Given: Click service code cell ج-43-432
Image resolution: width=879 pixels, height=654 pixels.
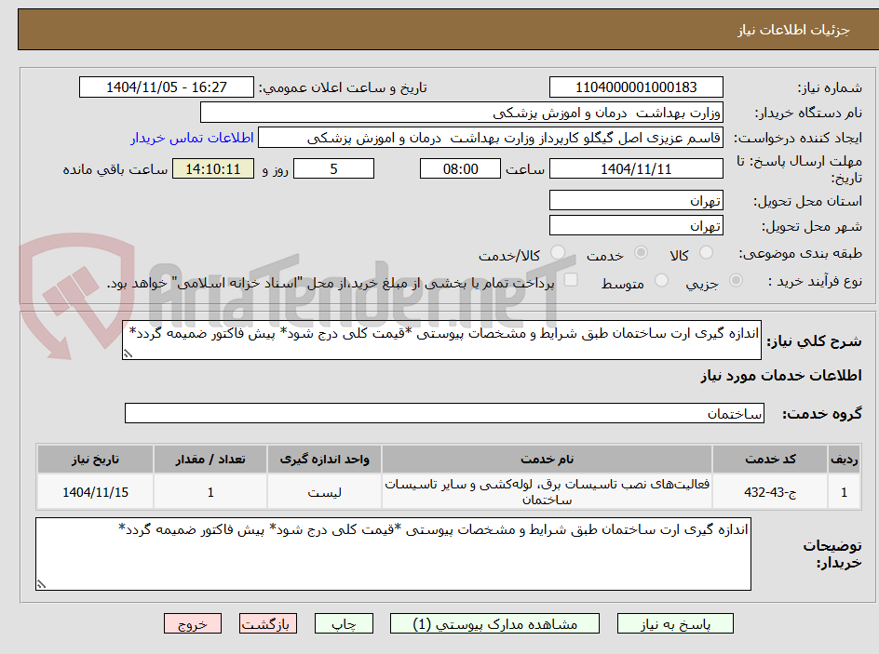Looking at the screenshot, I should click(770, 492).
